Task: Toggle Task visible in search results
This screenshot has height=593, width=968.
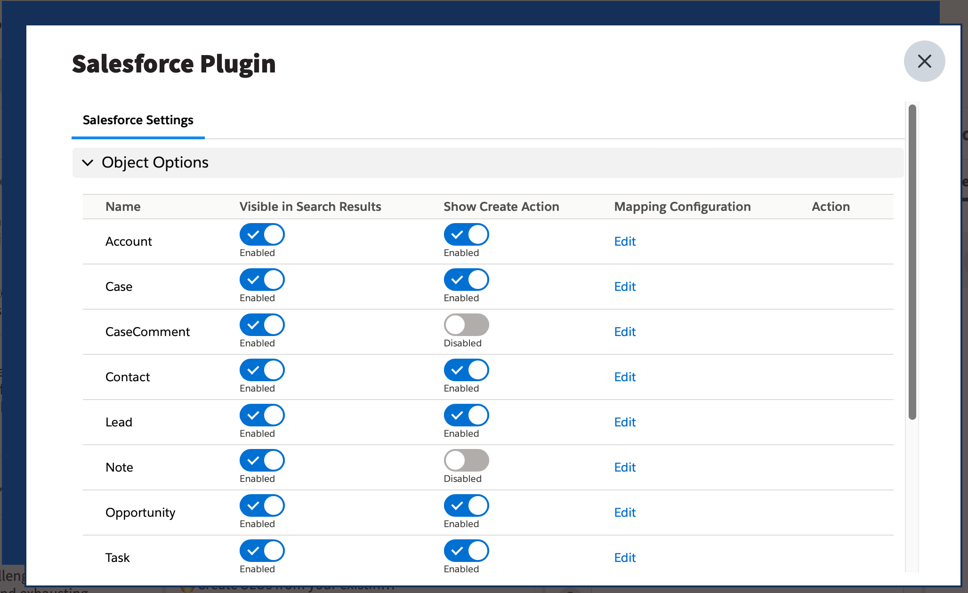Action: click(x=262, y=551)
